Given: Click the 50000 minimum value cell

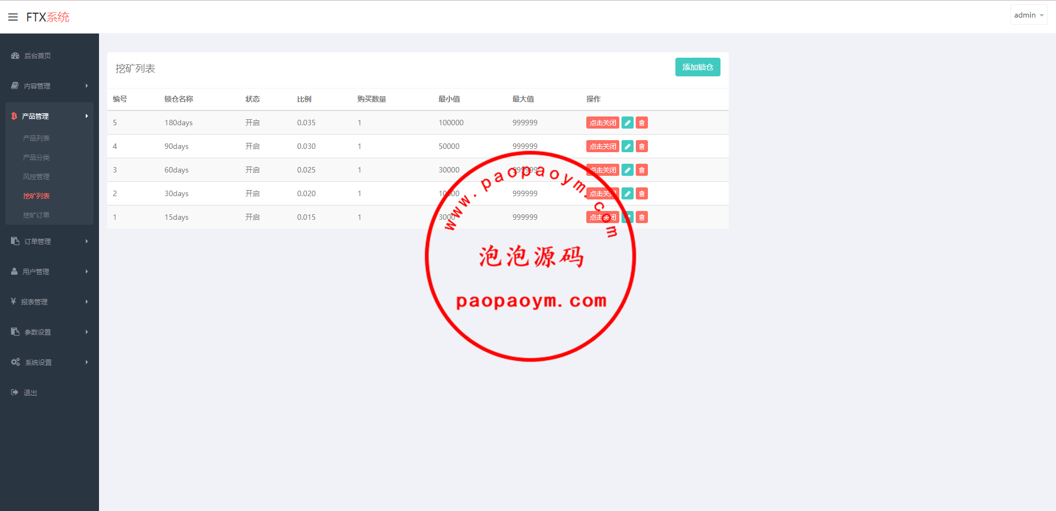Looking at the screenshot, I should 449,146.
